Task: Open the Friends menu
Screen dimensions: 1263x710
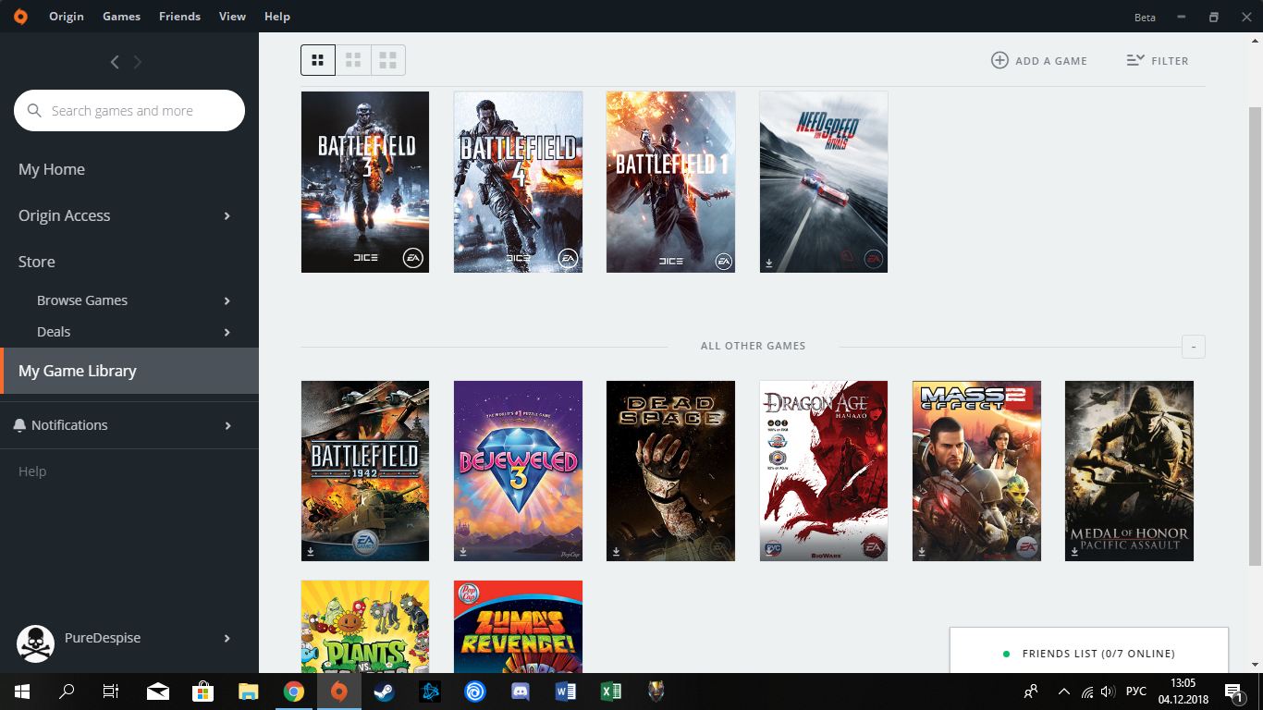Action: [179, 17]
